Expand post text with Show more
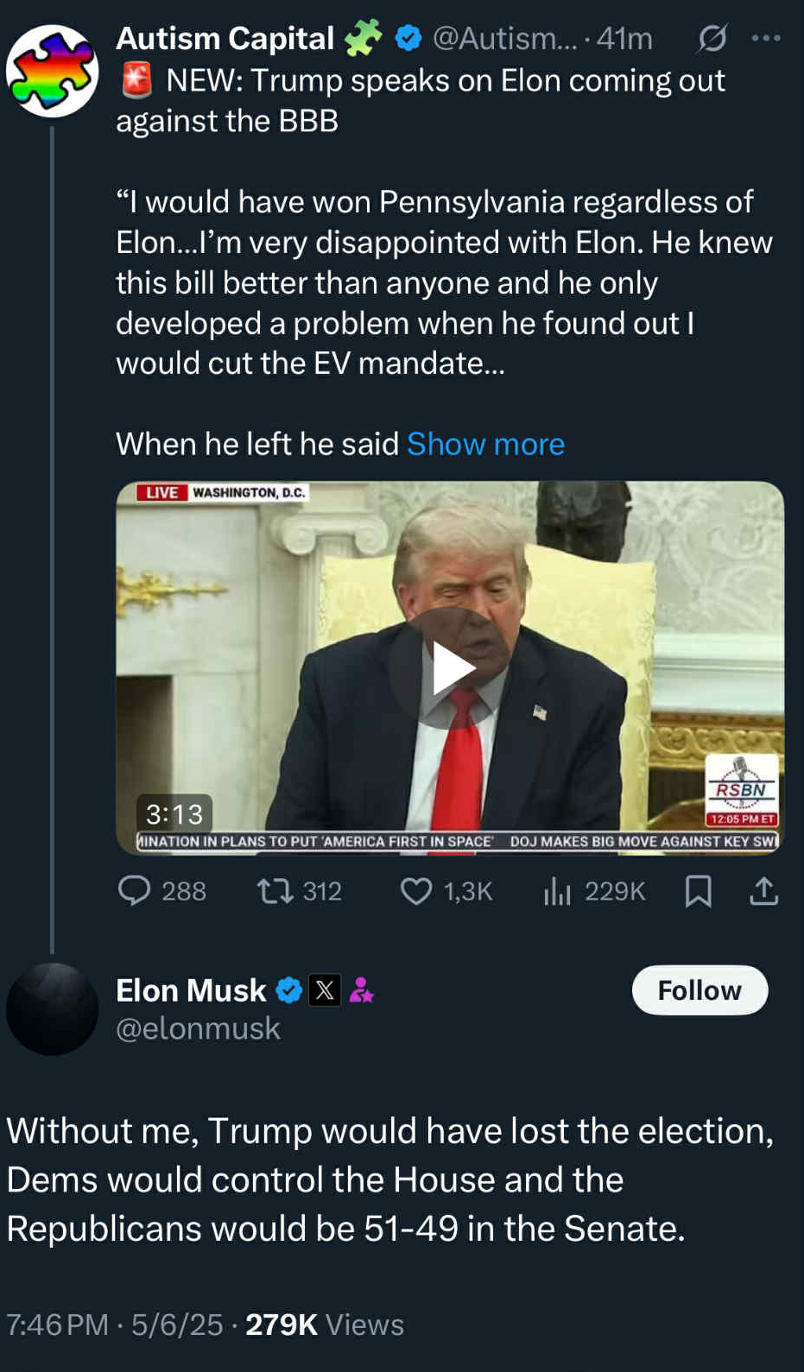The height and width of the screenshot is (1372, 804). click(485, 444)
